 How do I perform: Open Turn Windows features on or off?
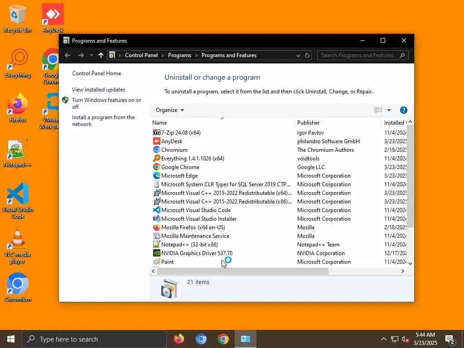coord(106,103)
